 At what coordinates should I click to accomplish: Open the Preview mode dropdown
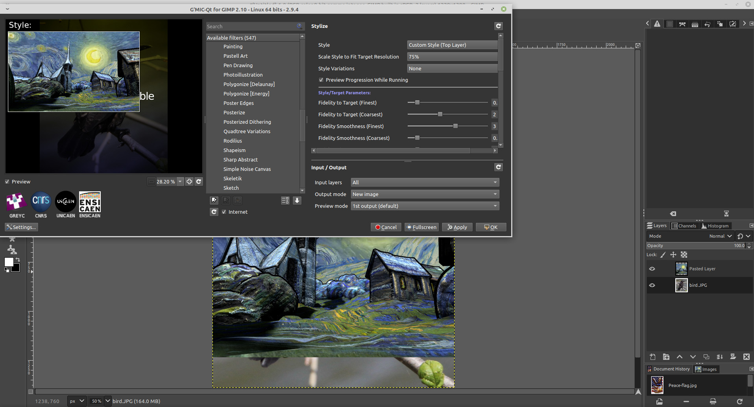(x=425, y=206)
